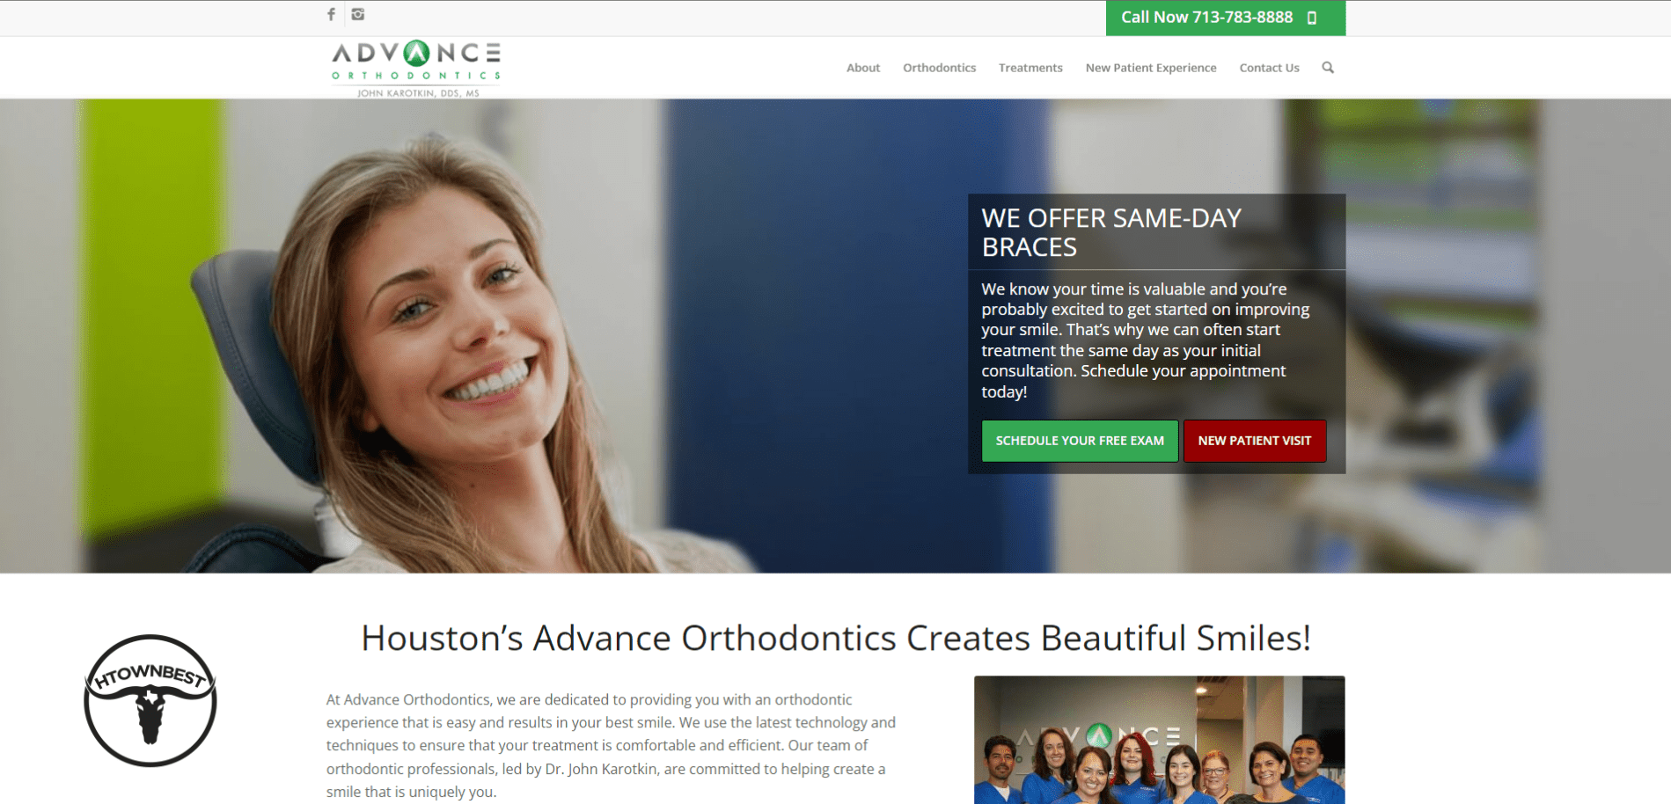
Task: Click the green A emblem in the logo
Action: tap(416, 54)
